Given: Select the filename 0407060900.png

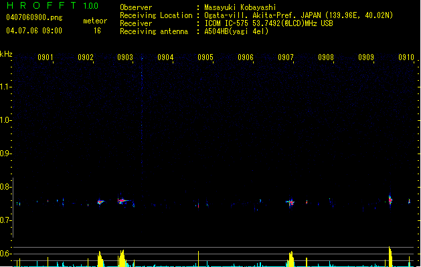Looking at the screenshot, I should (34, 17).
